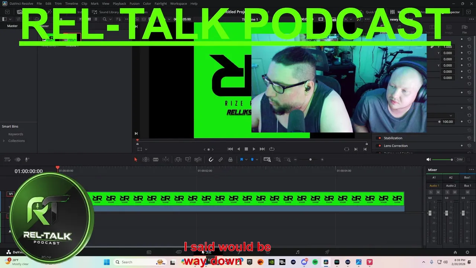Open the Project Manager home icon
The image size is (476, 268).
pos(455,252)
